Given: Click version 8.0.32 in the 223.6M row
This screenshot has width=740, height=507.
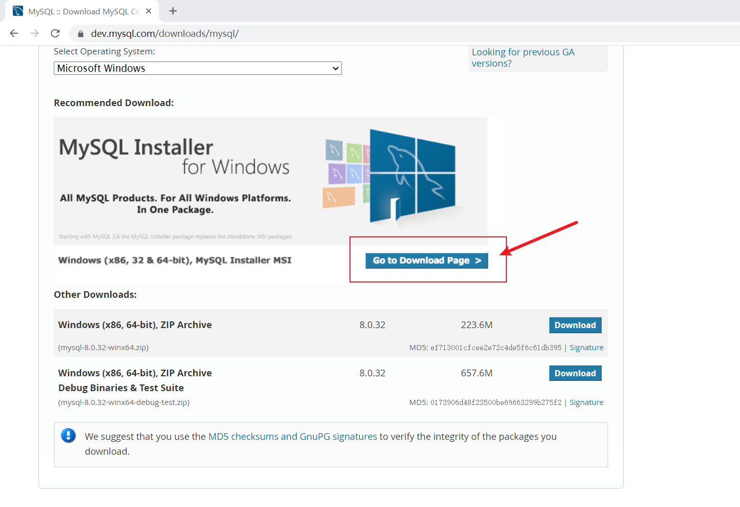Looking at the screenshot, I should click(x=373, y=325).
